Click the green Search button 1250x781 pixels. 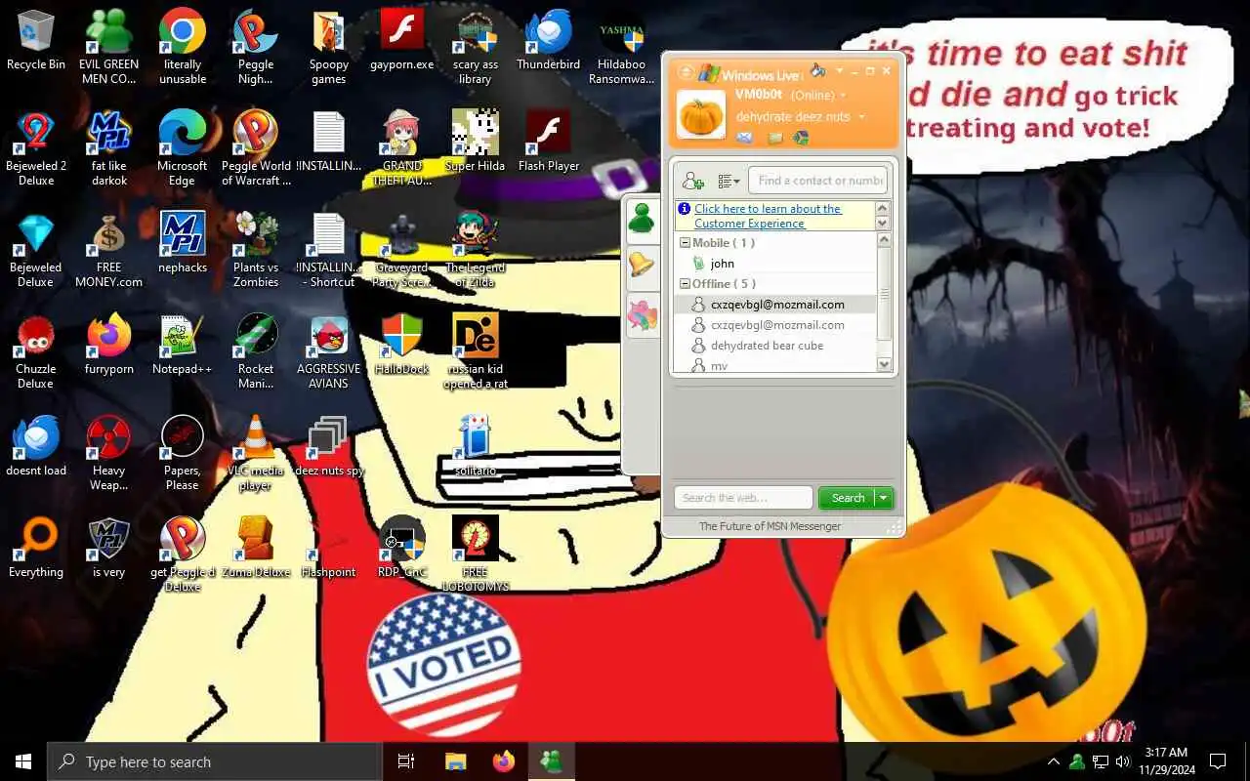point(847,498)
